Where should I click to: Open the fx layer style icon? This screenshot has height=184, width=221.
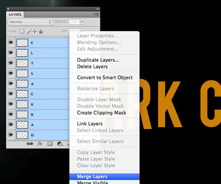[40, 144]
